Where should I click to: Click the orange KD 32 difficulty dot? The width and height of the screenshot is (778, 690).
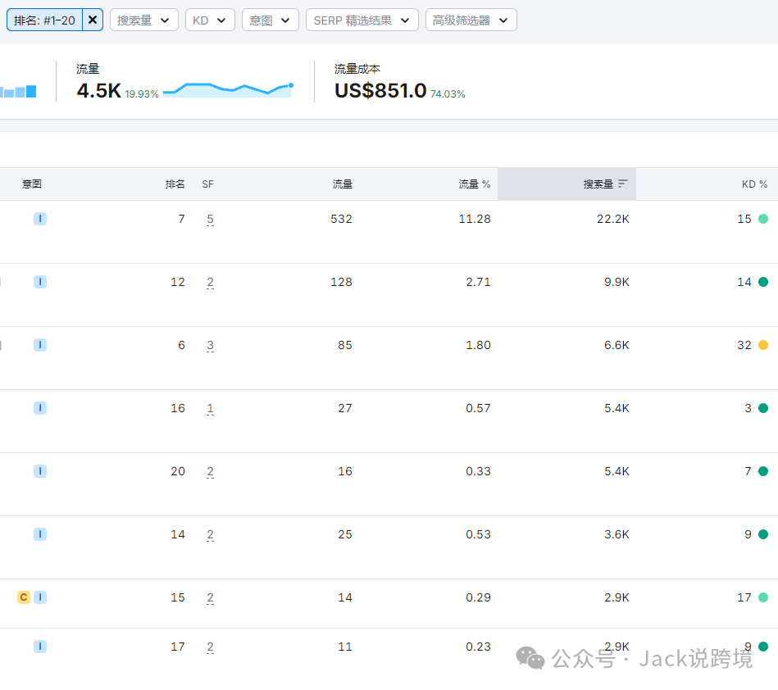point(763,345)
